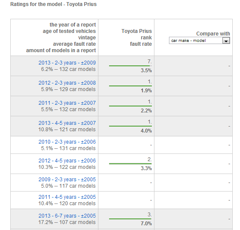Open the 2010 - 2-3 years - ±2006 report
Image resolution: width=240 pixels, height=230 pixels.
pos(67,142)
